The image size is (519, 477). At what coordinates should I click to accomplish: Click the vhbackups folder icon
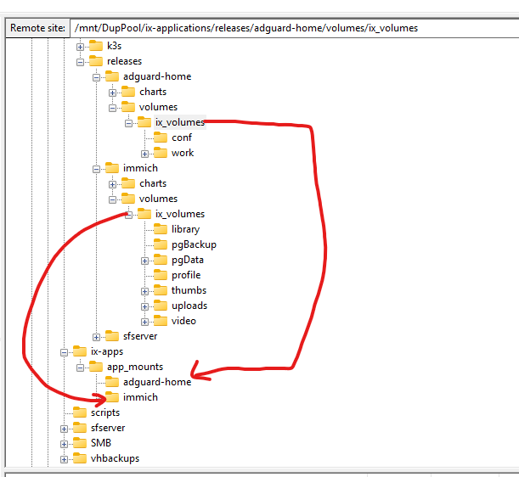pos(80,458)
